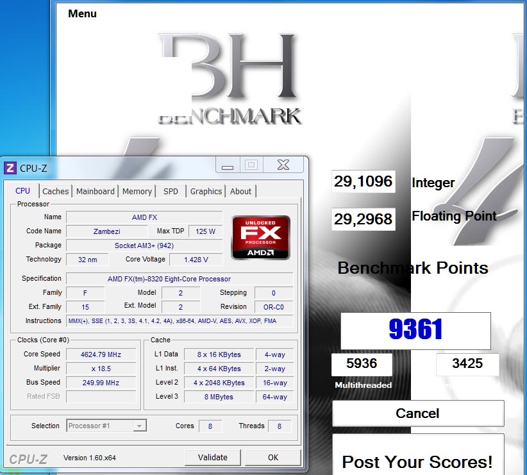Click the Technology value 32 nm
Screen dimensions: 527x475
tap(87, 260)
